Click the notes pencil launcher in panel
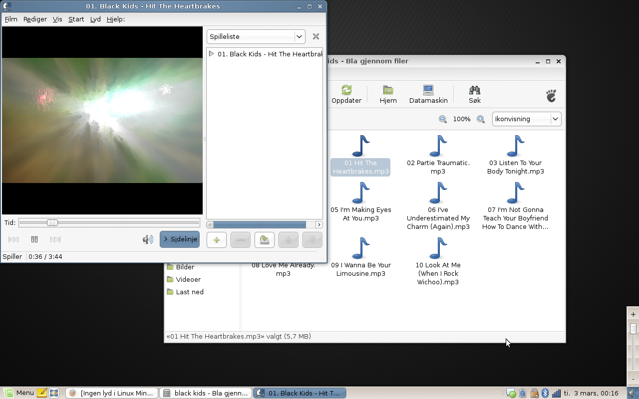This screenshot has width=639, height=399. pos(42,393)
